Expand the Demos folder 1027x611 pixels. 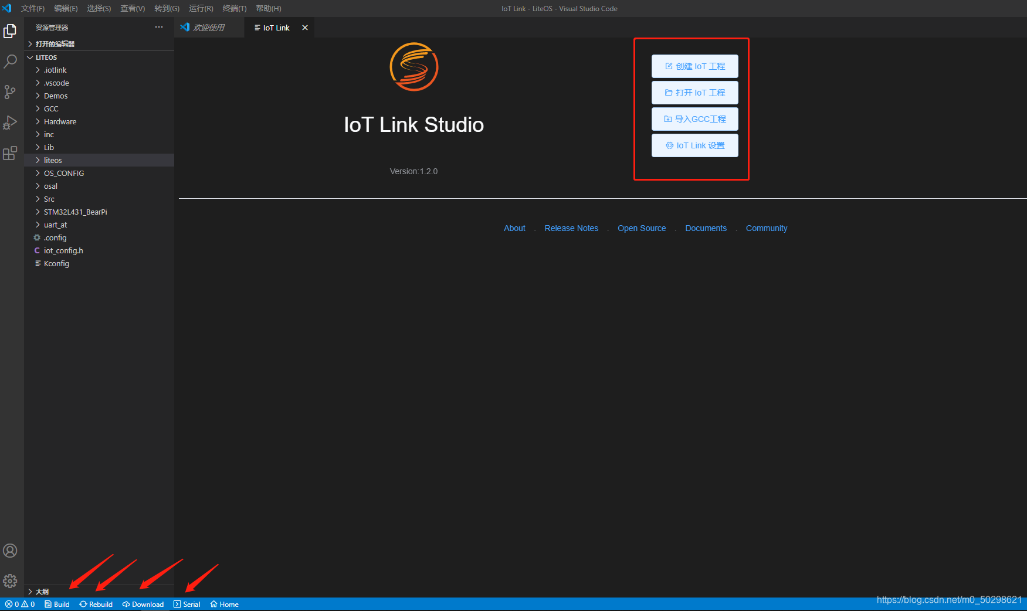tap(99, 96)
